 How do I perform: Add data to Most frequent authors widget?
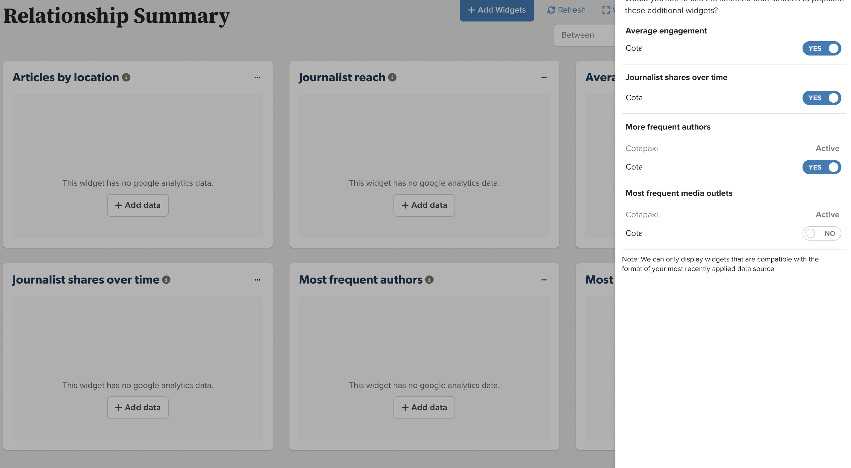click(x=424, y=408)
